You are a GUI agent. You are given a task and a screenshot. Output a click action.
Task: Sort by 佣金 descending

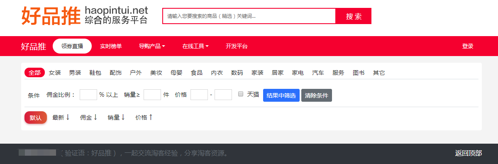tap(89, 117)
